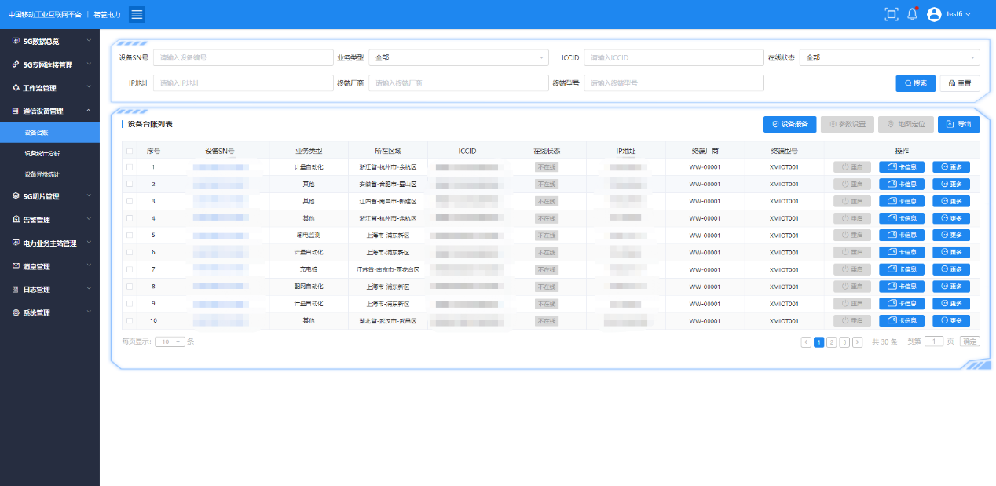Click the hamburger menu collapse icon
This screenshot has width=996, height=486.
tap(137, 14)
